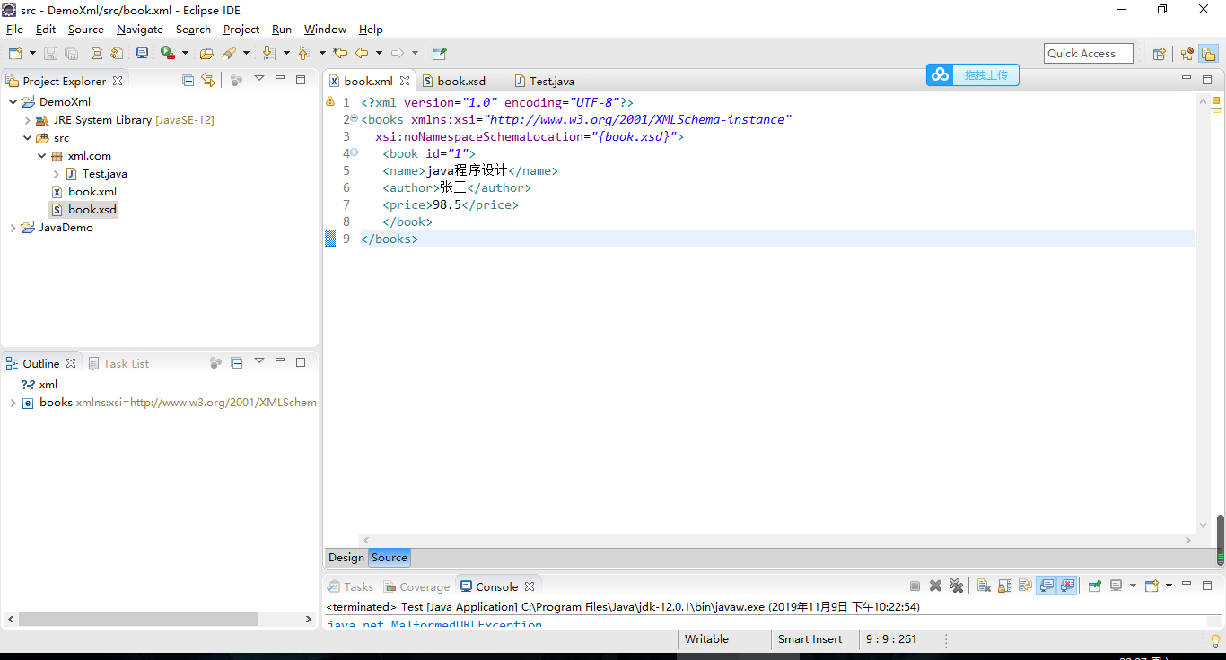1226x660 pixels.
Task: Click the tip lightbulb in status bar
Action: click(1216, 640)
